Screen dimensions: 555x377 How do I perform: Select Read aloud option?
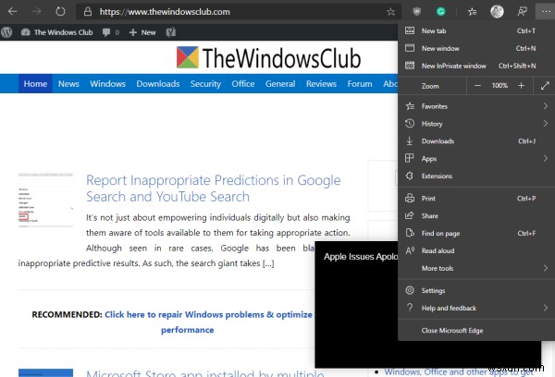pyautogui.click(x=476, y=250)
